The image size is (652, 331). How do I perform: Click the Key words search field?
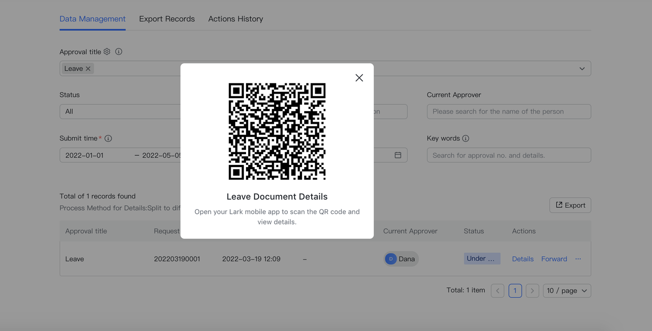pyautogui.click(x=508, y=155)
